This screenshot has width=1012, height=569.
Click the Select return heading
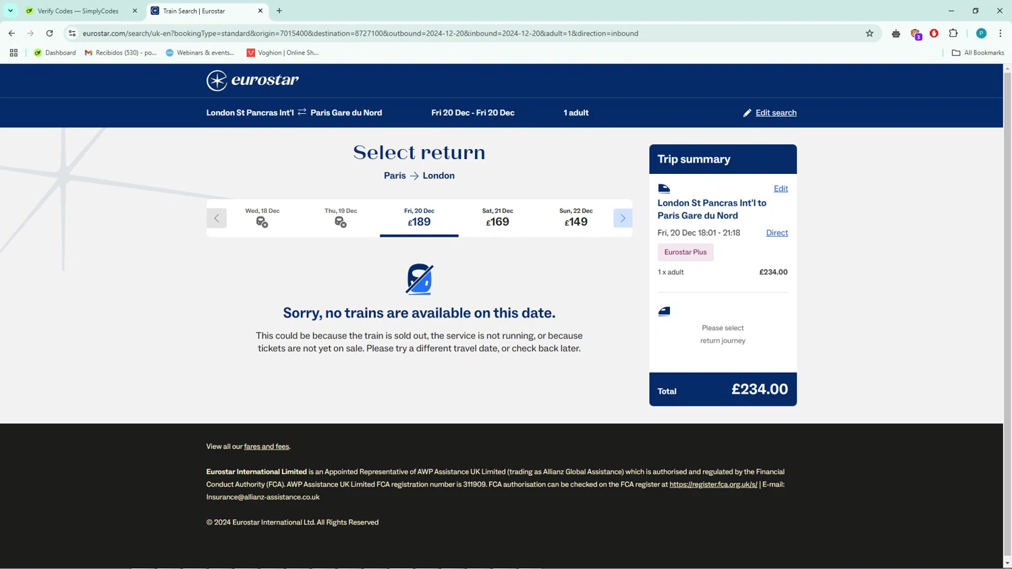pos(419,152)
